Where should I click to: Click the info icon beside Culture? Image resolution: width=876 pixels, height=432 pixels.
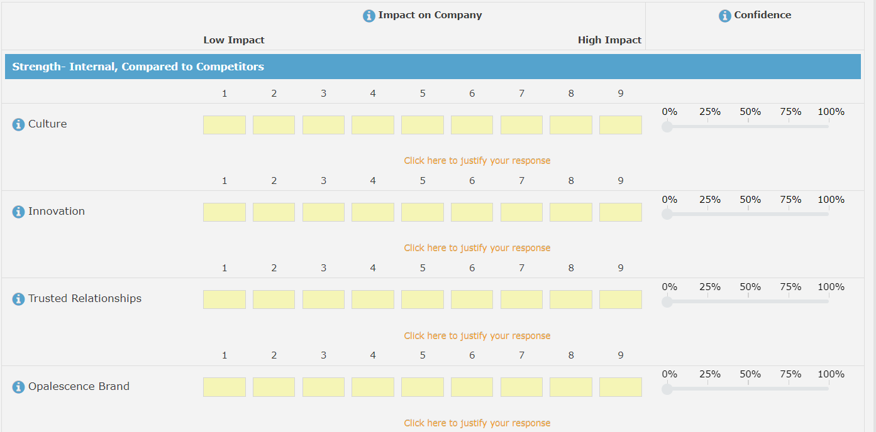coord(18,124)
